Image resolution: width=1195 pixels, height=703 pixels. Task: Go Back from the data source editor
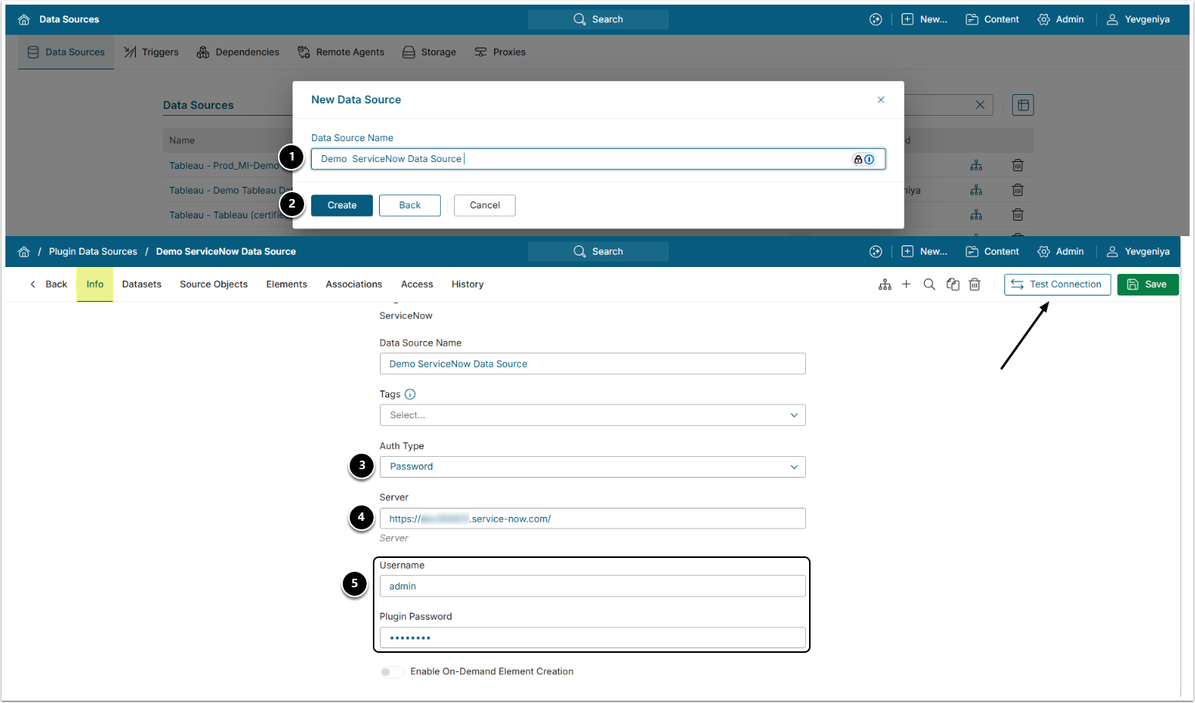[x=49, y=285]
